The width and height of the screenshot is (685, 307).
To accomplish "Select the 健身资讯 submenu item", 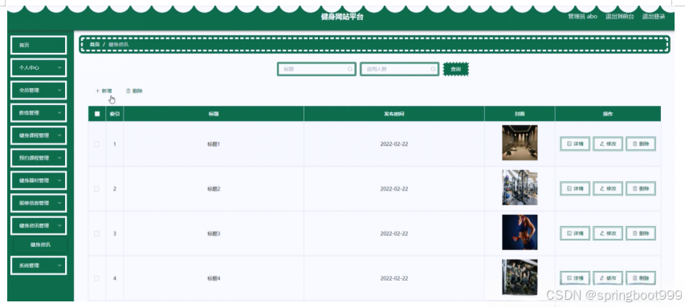I will [x=40, y=244].
